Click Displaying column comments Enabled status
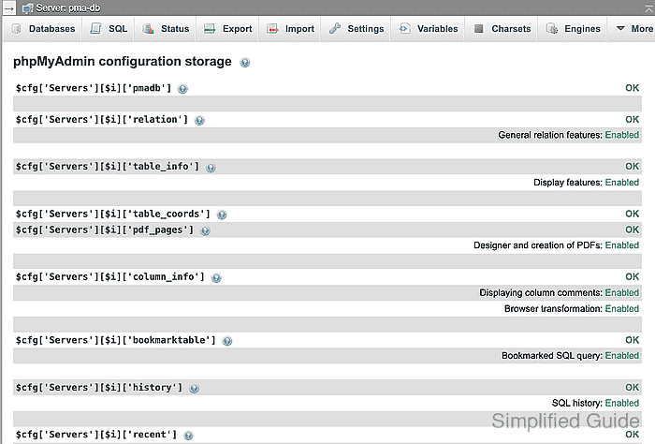 622,292
